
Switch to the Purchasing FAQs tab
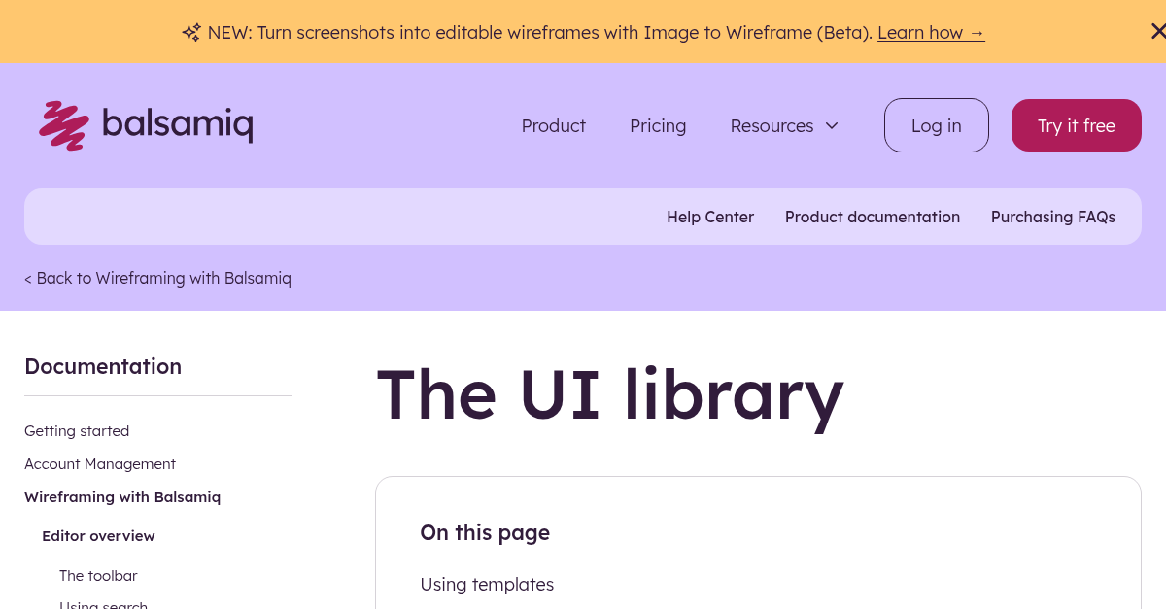point(1053,217)
